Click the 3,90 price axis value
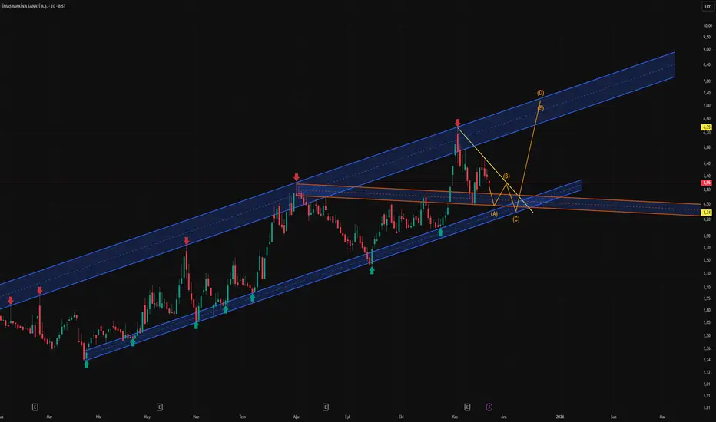 [707, 236]
